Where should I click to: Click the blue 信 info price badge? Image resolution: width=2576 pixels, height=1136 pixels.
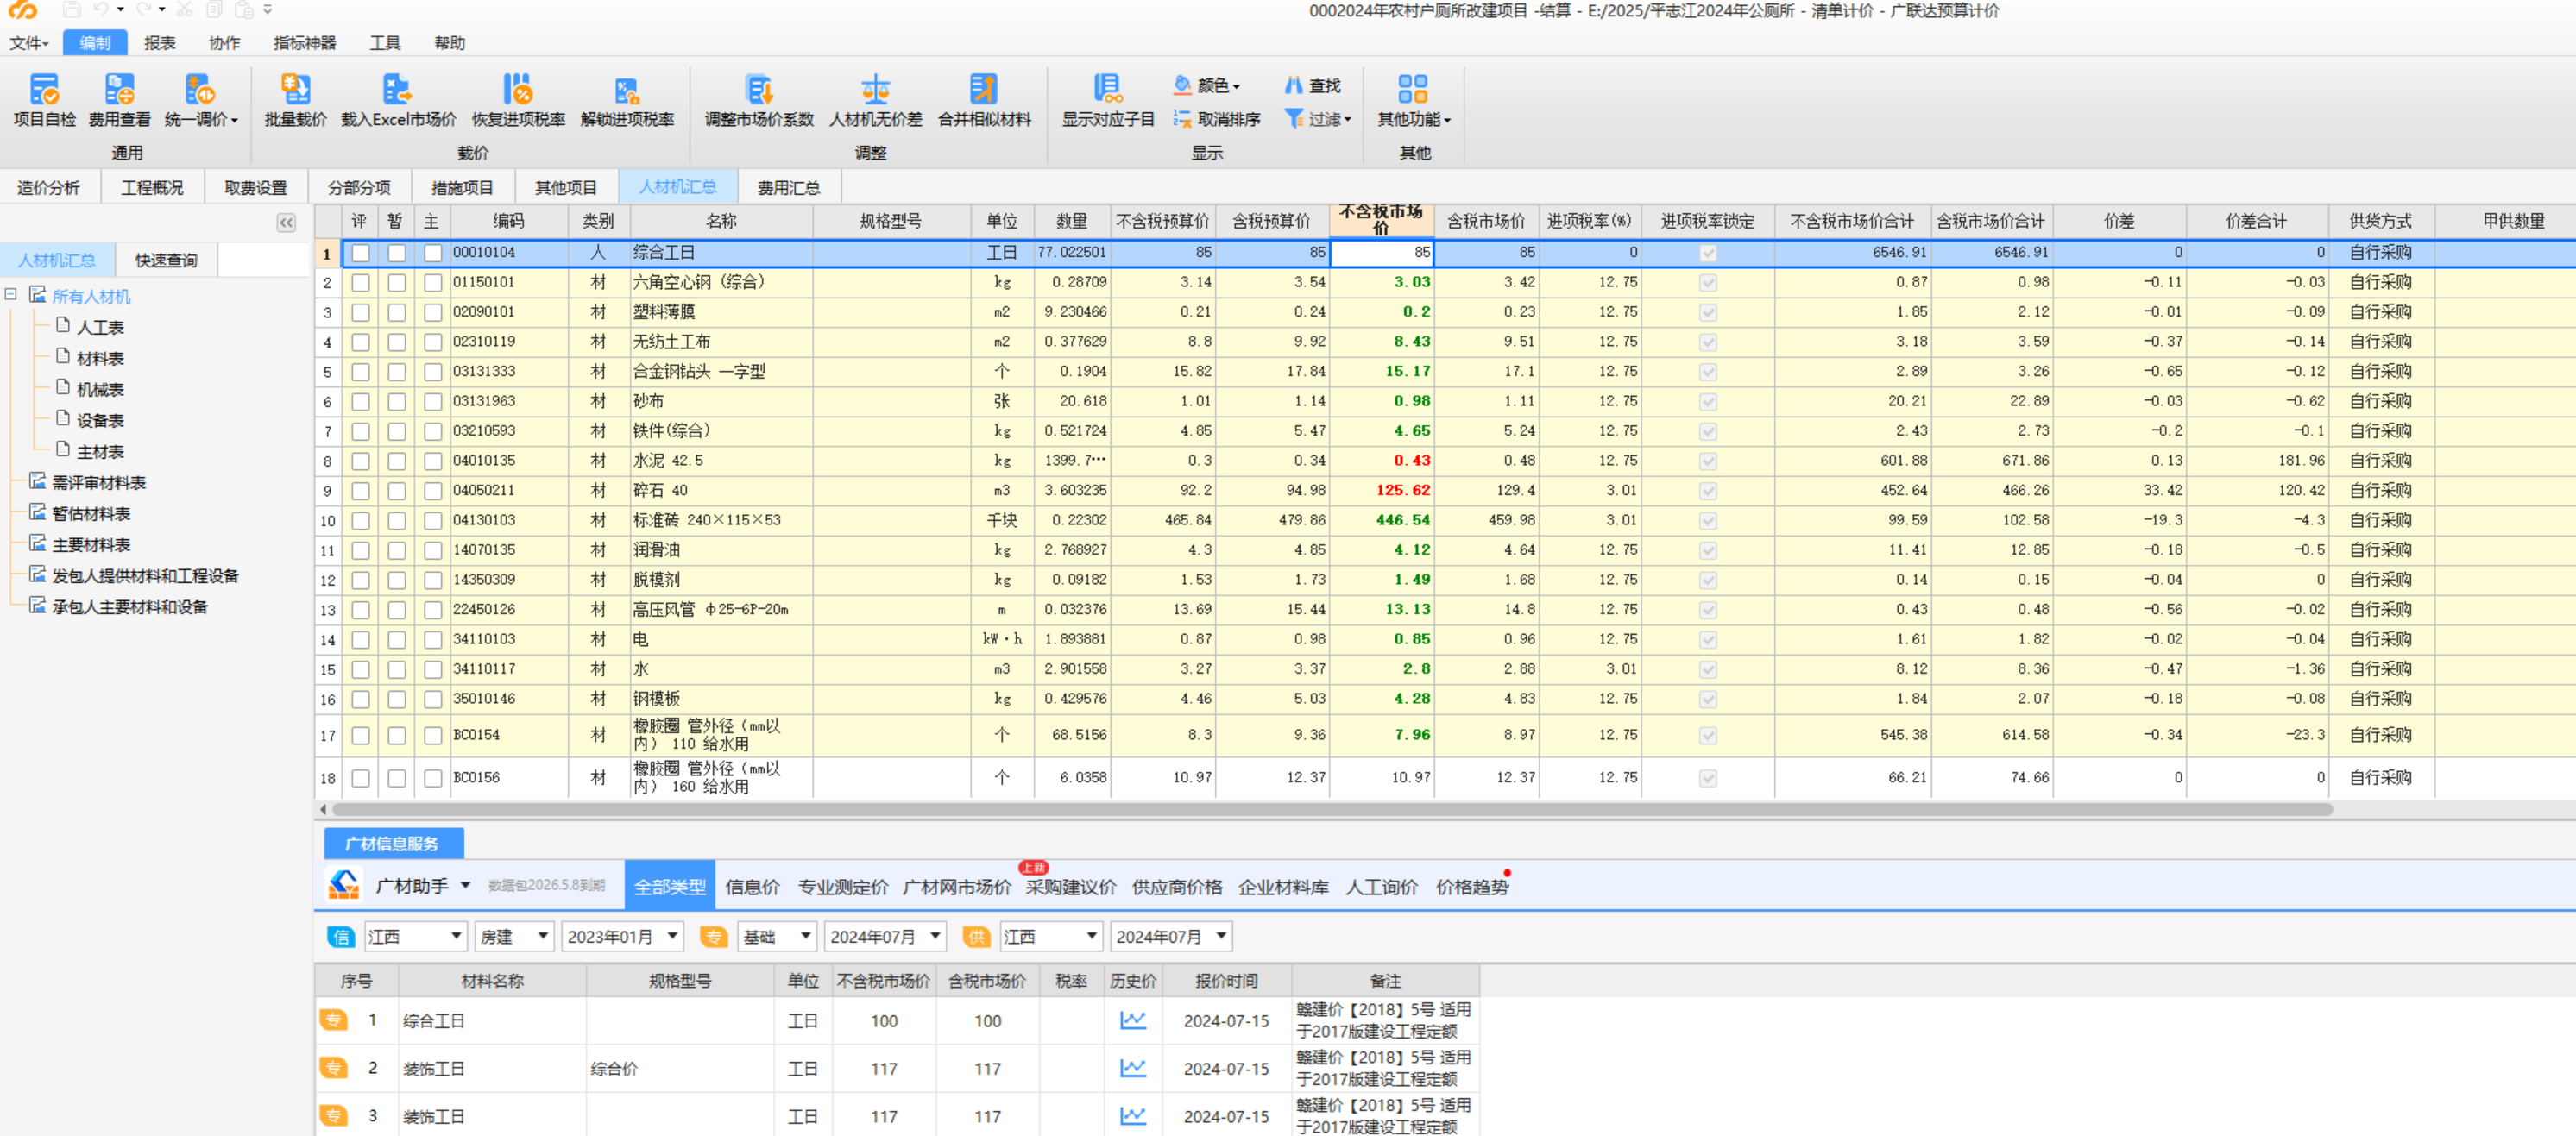pos(341,936)
